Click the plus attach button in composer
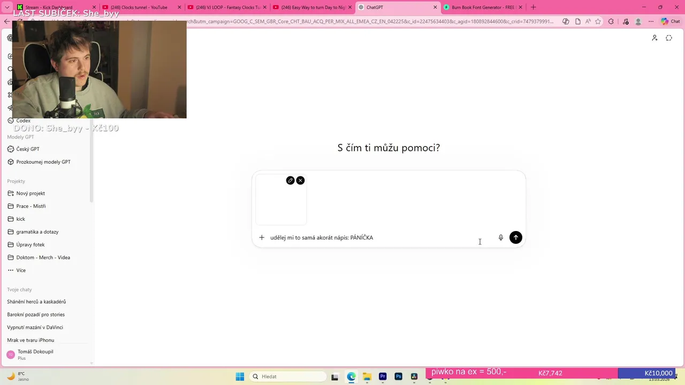 tap(262, 237)
